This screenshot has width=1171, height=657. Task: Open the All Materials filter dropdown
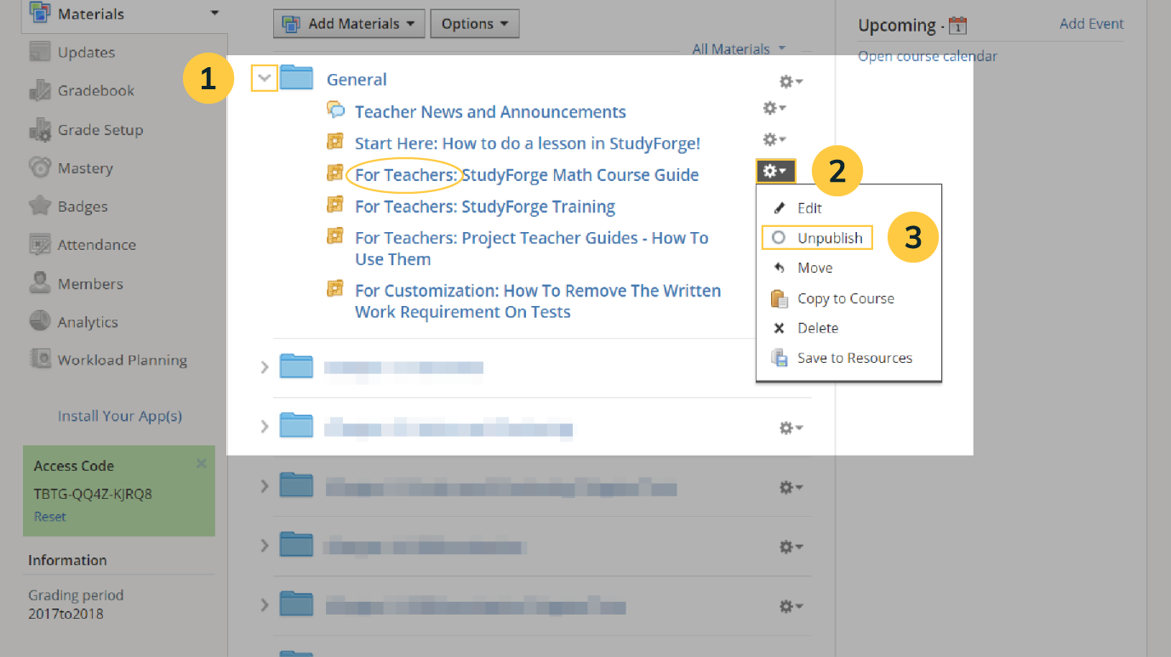[x=739, y=49]
